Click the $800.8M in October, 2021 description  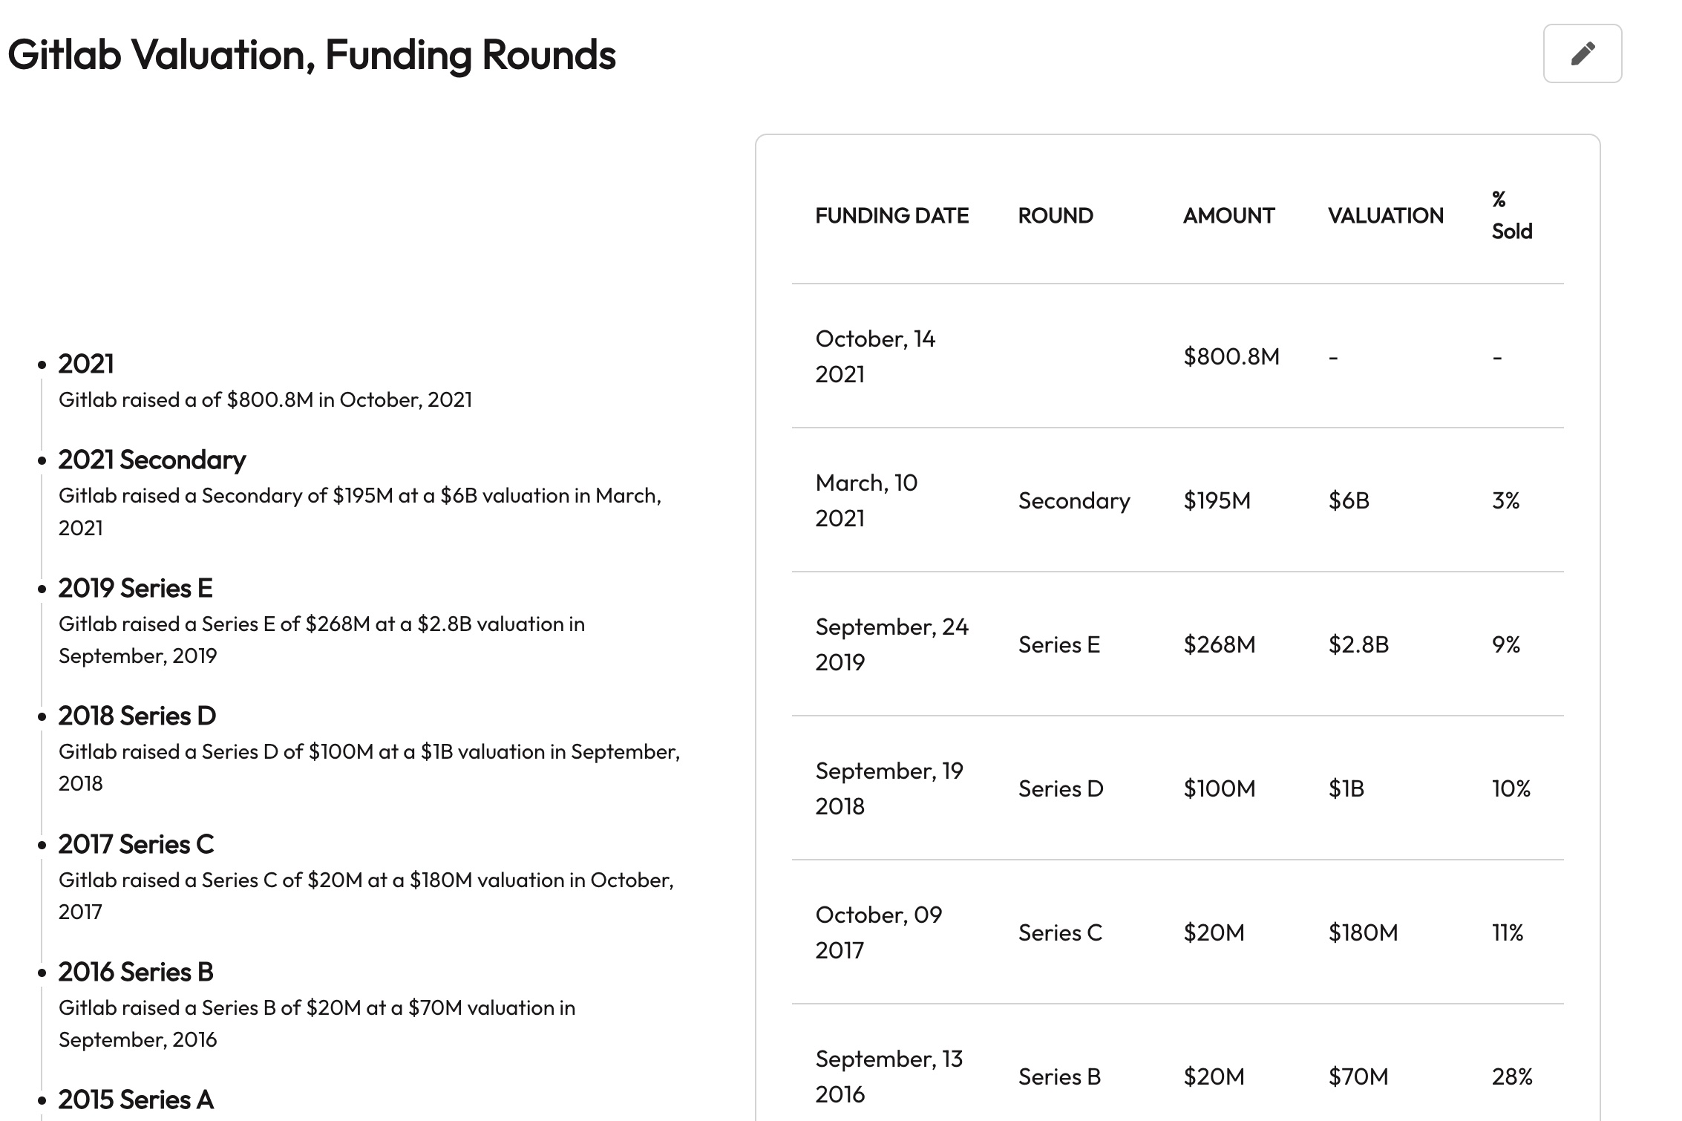[265, 399]
